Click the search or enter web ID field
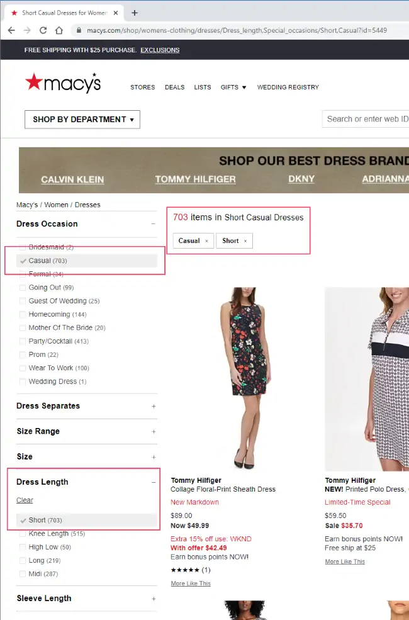The width and height of the screenshot is (409, 620). 366,119
